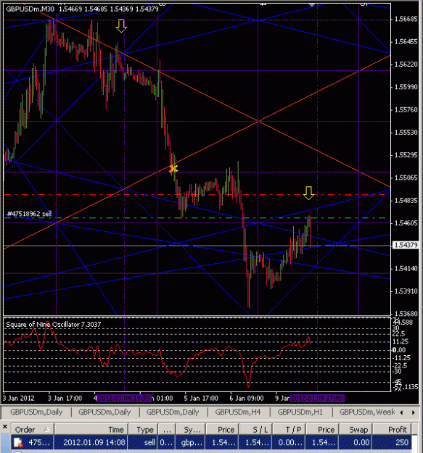
Task: Switch to the GBPUSDm,H4 chart tab
Action: tap(238, 412)
